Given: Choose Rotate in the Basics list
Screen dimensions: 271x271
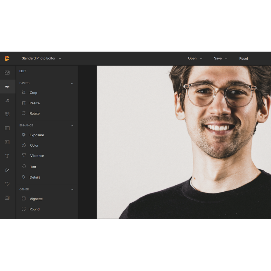Looking at the screenshot, I should 34,113.
